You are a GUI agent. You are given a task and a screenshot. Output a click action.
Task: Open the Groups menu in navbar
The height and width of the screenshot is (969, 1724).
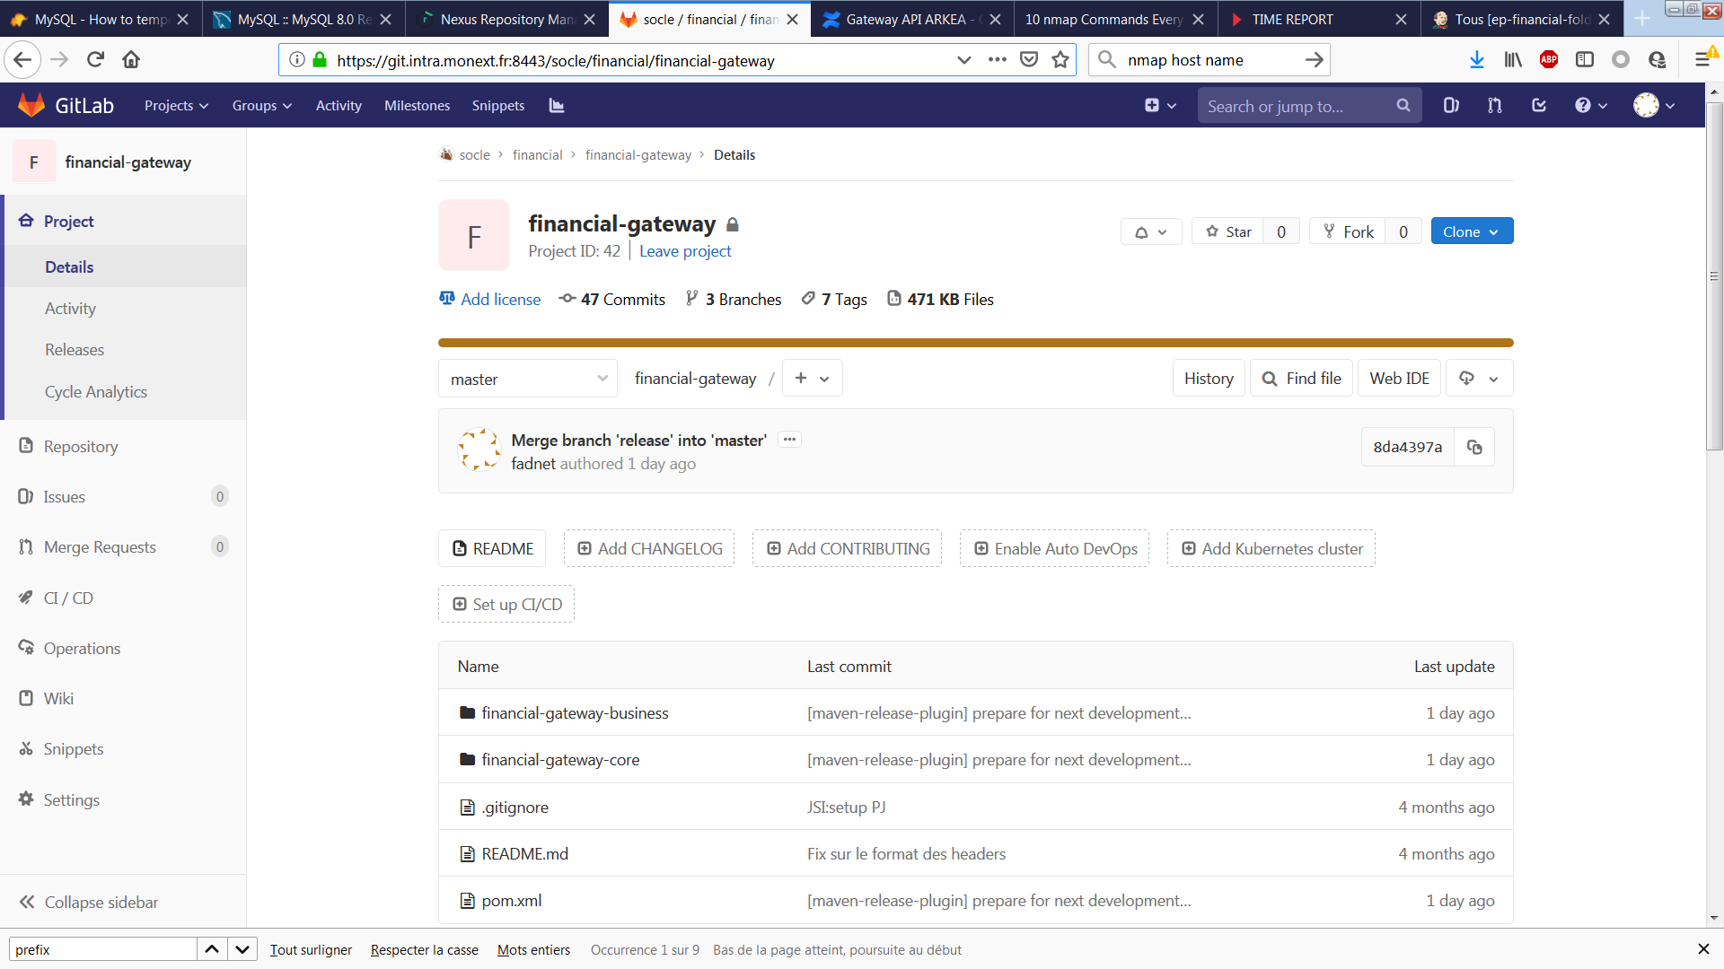point(261,106)
